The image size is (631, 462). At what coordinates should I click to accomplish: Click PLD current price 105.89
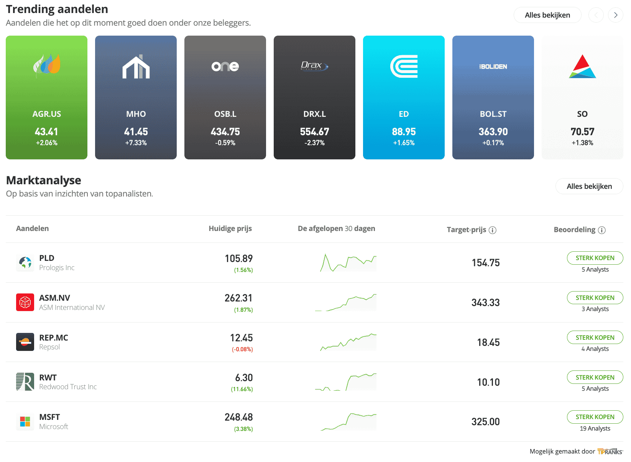coord(239,259)
